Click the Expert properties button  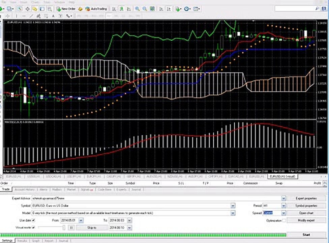[306, 198]
